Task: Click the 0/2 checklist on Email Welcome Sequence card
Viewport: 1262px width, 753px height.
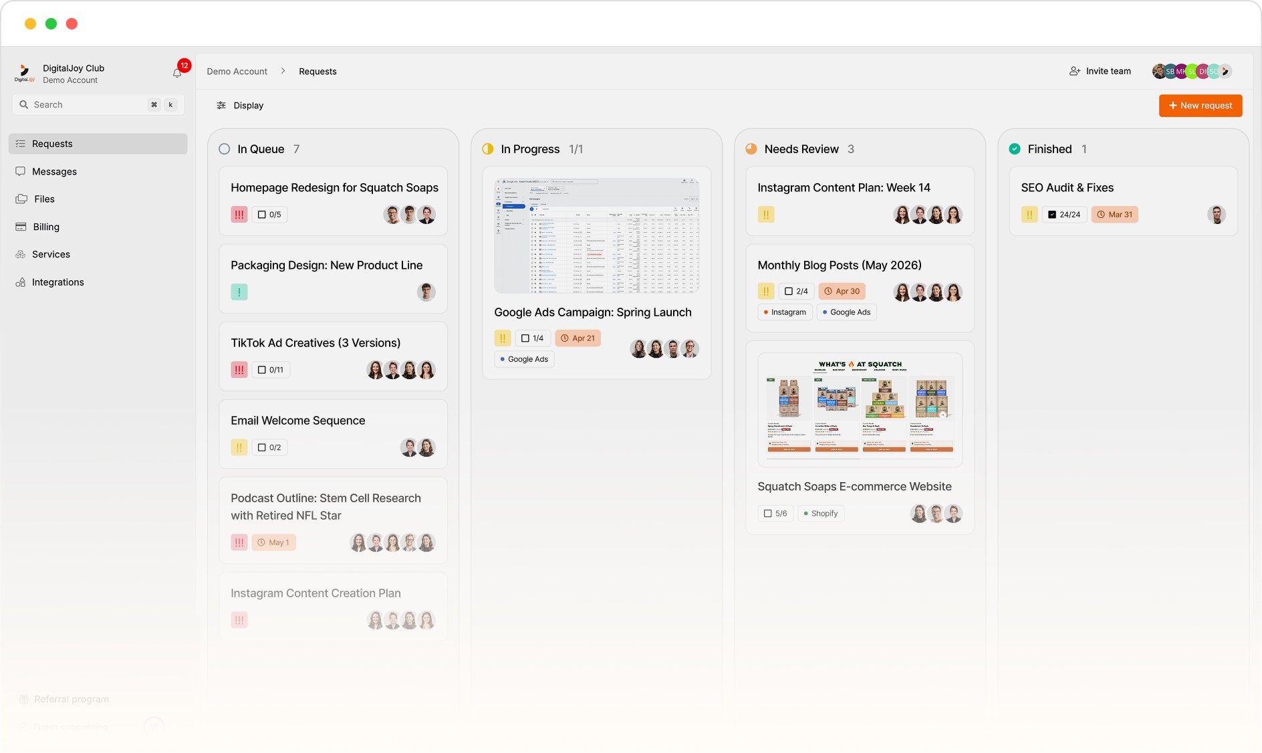Action: coord(269,447)
